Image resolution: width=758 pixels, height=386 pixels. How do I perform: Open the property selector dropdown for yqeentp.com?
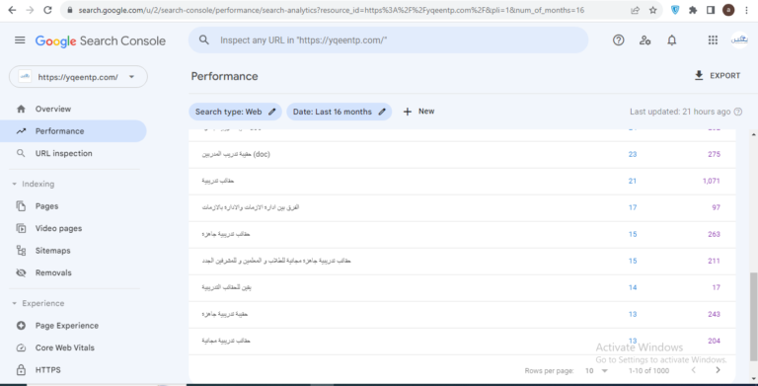pyautogui.click(x=78, y=77)
